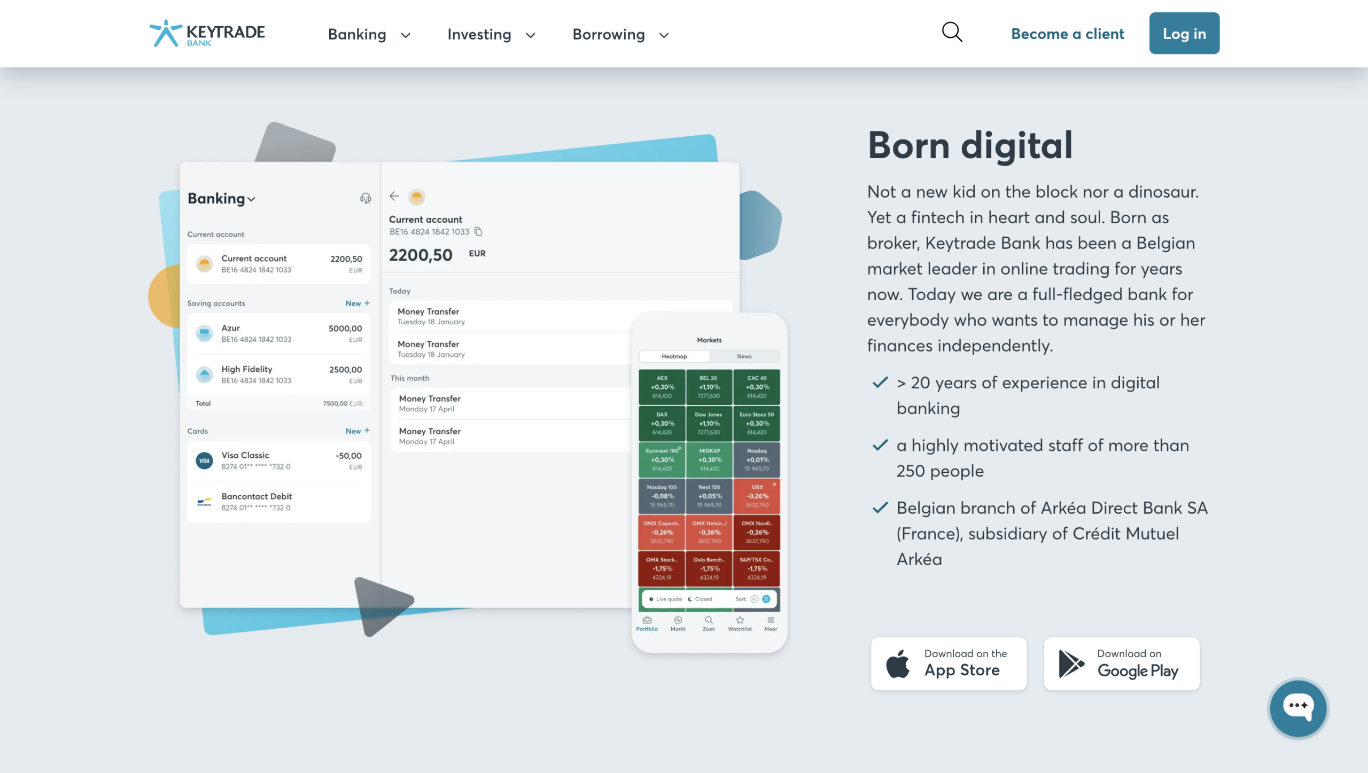Select the MIDKAP heatmap tile
Image resolution: width=1368 pixels, height=773 pixels.
pyautogui.click(x=709, y=459)
